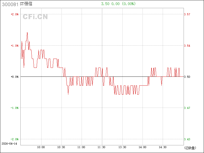The image size is (204, 153).
Task: Select the -2.0% left axis label
Action: (x=15, y=139)
